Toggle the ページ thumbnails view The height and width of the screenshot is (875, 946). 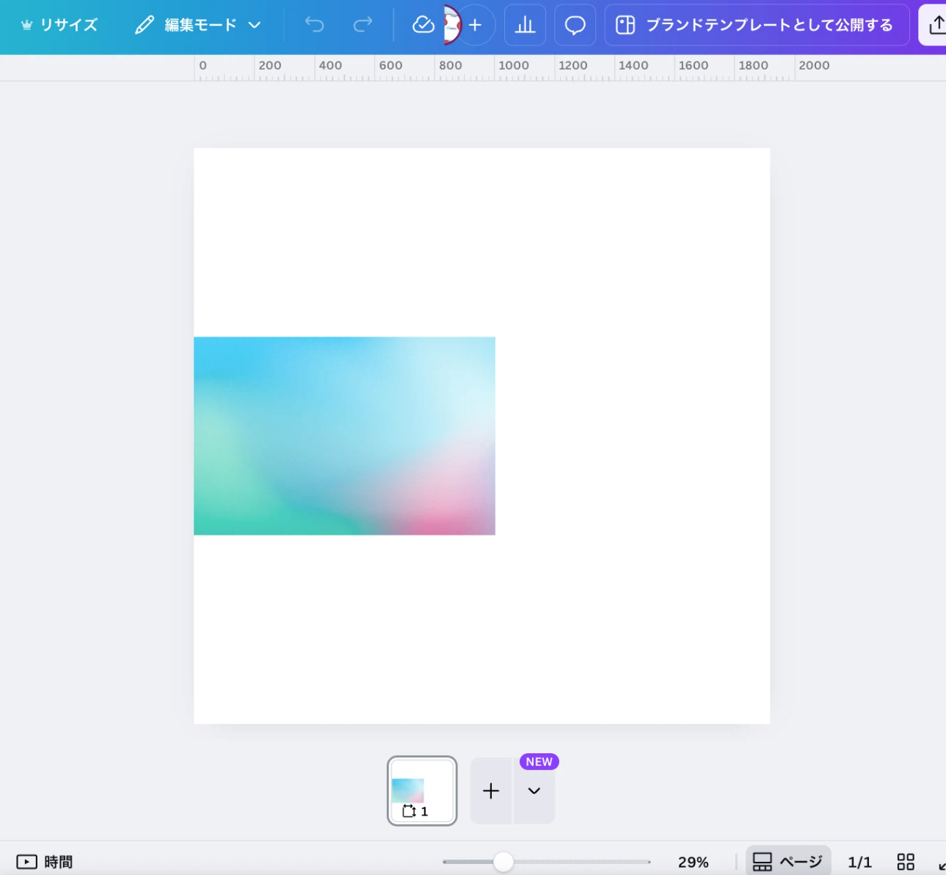(788, 861)
